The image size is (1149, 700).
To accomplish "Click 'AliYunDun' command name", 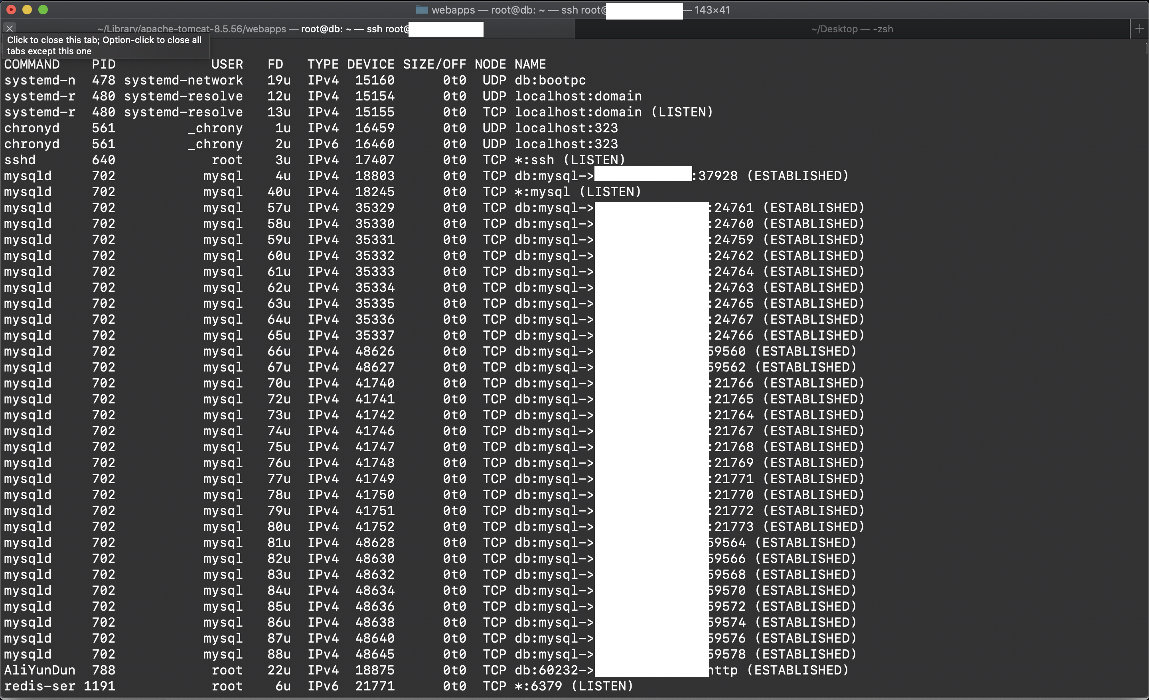I will (x=39, y=670).
